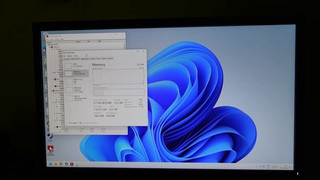Open Resource Monitor link in Task Manager

tap(88, 123)
